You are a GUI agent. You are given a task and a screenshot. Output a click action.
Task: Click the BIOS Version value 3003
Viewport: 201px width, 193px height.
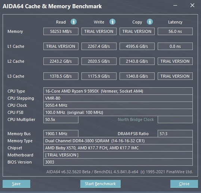click(x=118, y=162)
